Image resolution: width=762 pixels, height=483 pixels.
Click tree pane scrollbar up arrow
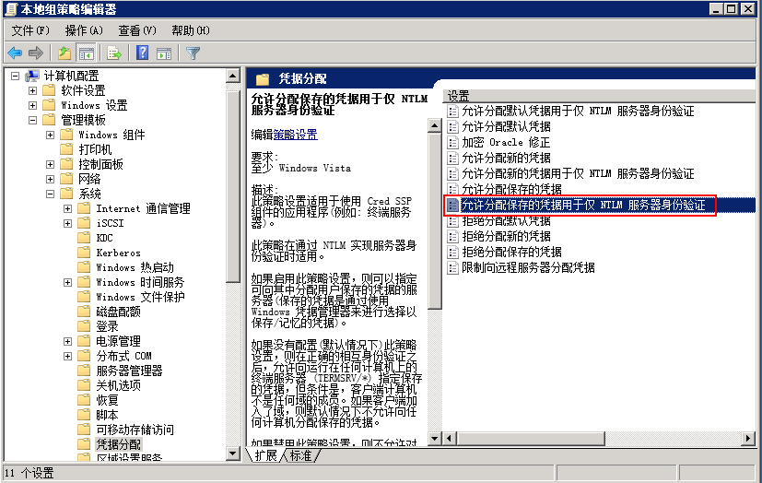233,76
